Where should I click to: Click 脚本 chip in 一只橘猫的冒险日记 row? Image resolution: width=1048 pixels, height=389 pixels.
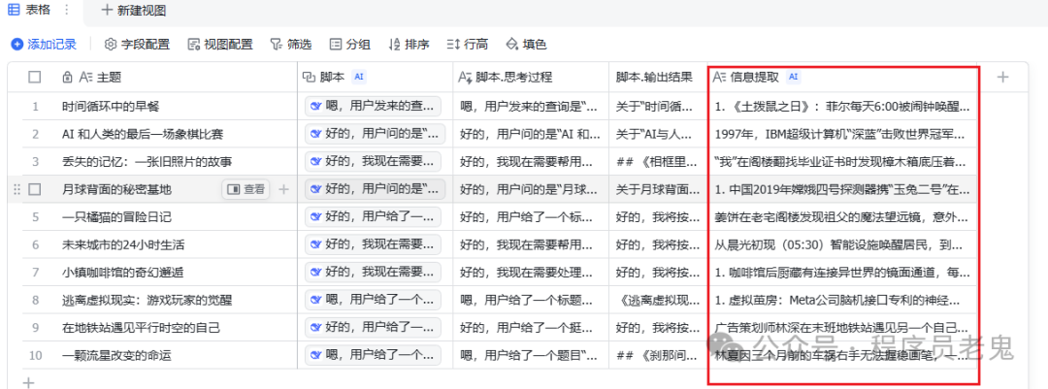coord(373,217)
